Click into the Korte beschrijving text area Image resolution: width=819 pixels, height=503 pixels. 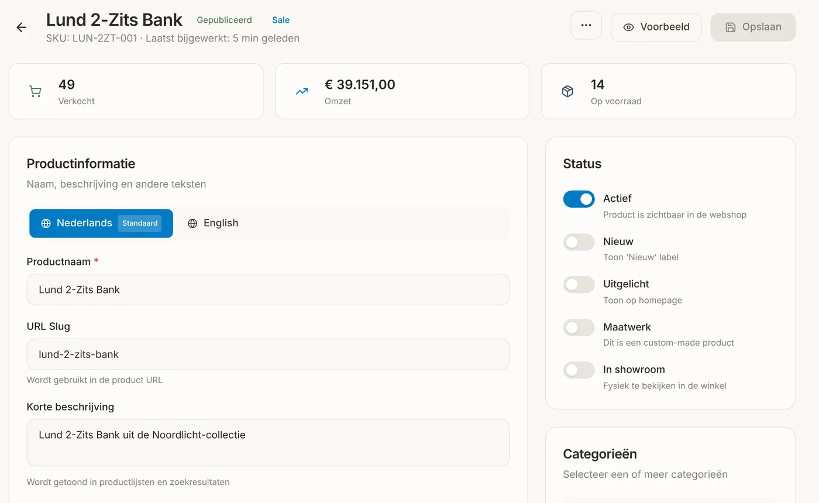point(268,442)
